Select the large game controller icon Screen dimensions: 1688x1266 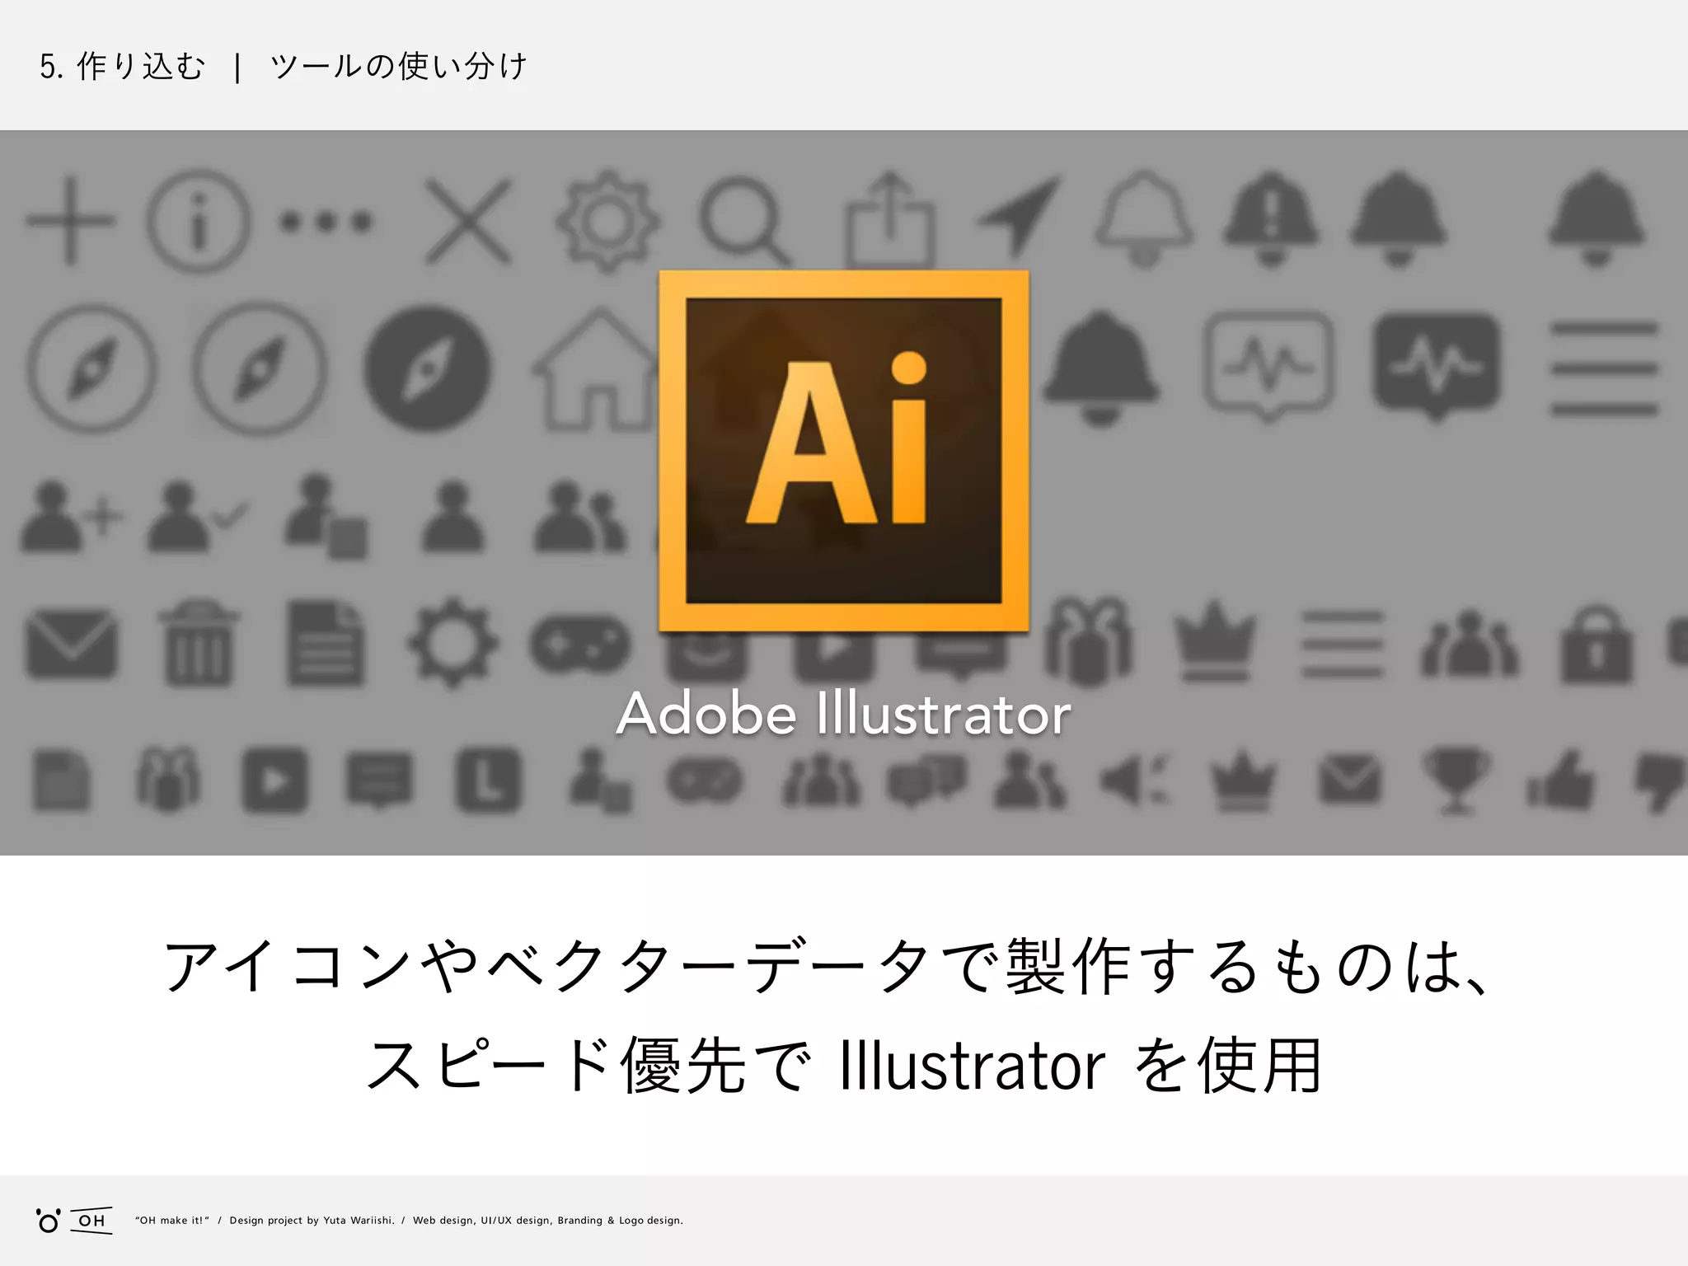pyautogui.click(x=580, y=643)
